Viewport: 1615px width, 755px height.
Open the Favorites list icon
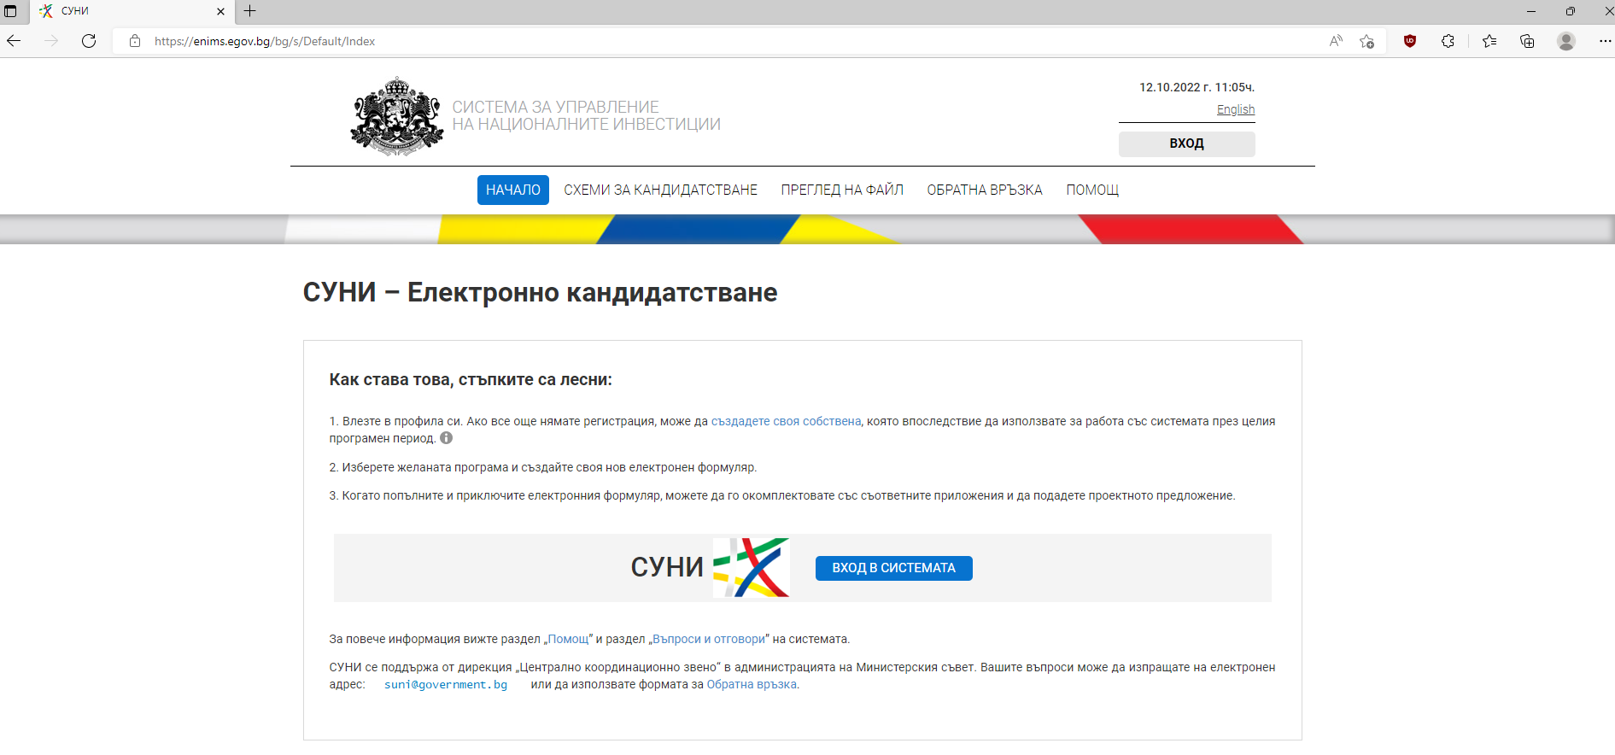[1489, 41]
